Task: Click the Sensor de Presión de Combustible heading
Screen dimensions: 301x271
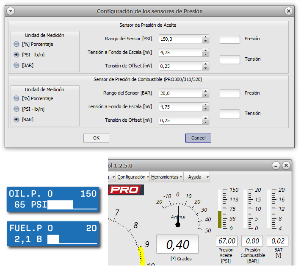Action: pos(148,79)
